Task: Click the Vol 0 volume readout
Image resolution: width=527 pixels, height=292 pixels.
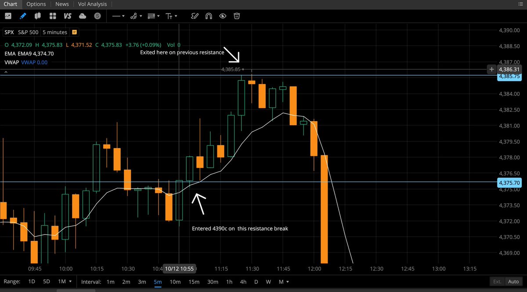Action: (173, 45)
